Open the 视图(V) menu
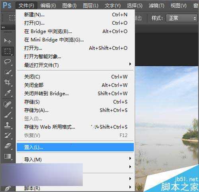 pyautogui.click(x=178, y=6)
